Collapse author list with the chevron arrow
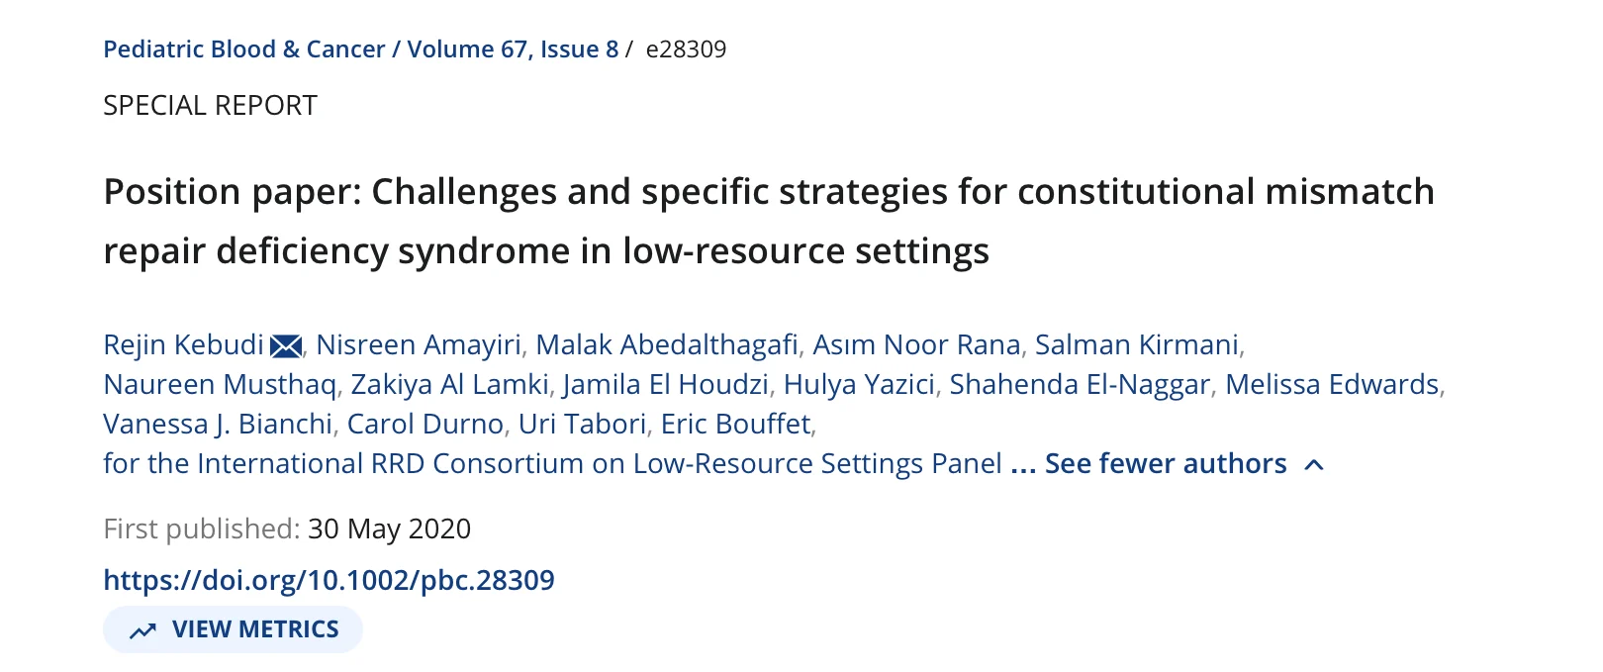The image size is (1603, 672). (x=1314, y=464)
